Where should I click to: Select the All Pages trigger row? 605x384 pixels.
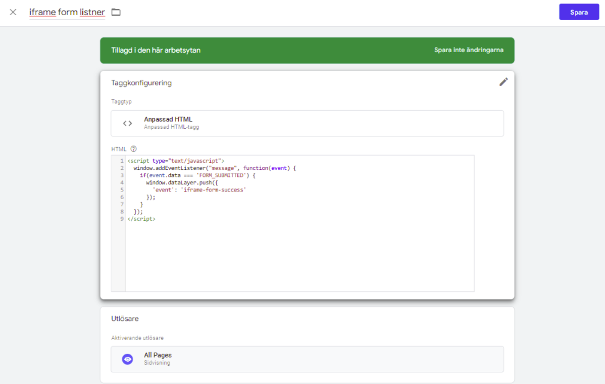[307, 359]
